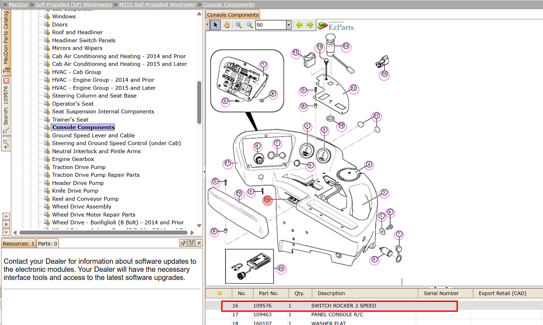
Task: Follow the Self-Propelled (SP) Windrowers breadcrumb
Action: (x=73, y=5)
